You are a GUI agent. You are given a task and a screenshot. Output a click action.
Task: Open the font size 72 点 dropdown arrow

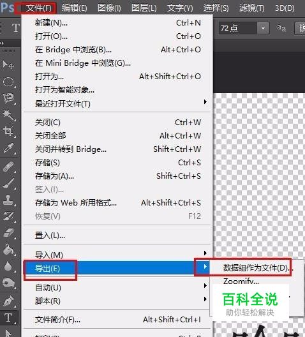(263, 28)
